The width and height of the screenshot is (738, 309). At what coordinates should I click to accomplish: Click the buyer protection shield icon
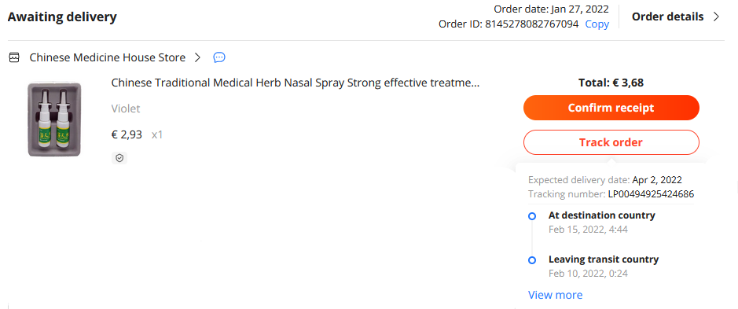click(x=119, y=158)
